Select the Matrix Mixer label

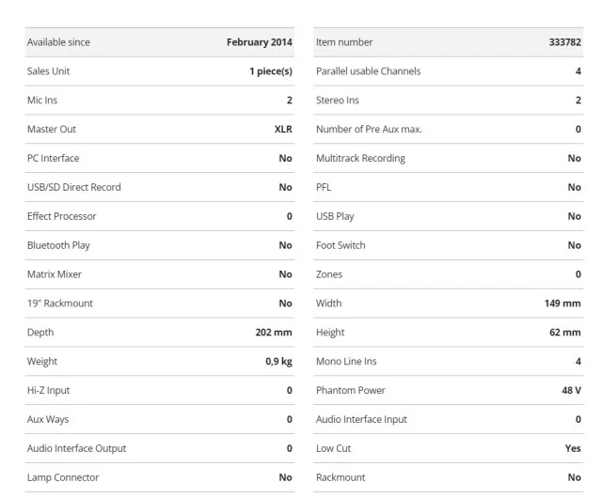coord(55,274)
